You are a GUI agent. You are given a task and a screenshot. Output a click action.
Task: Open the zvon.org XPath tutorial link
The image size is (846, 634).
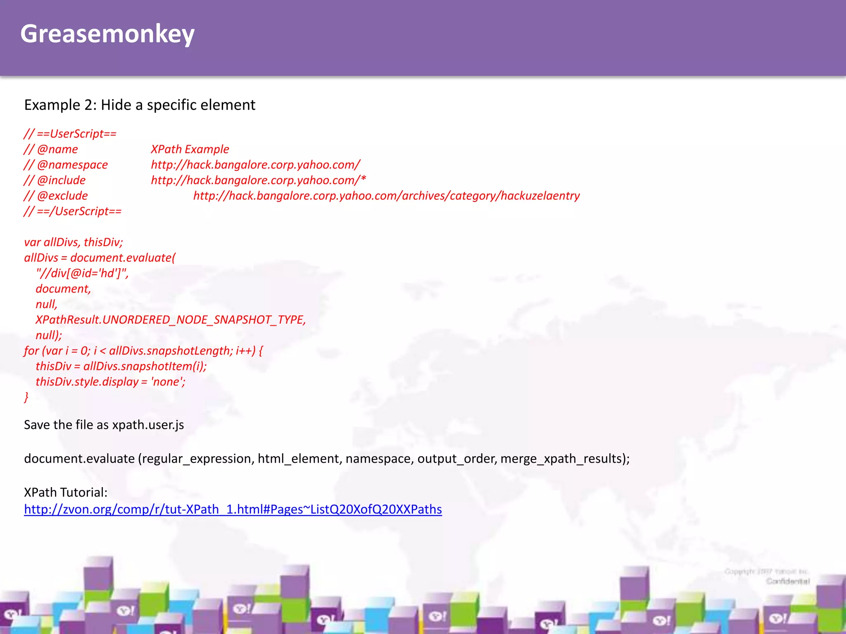coord(233,509)
